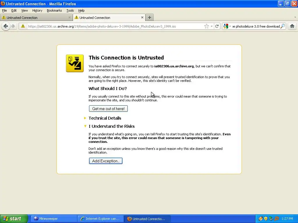Switch to the first Untrusted Connection tab
Image resolution: width=298 pixels, height=223 pixels.
pyautogui.click(x=36, y=17)
